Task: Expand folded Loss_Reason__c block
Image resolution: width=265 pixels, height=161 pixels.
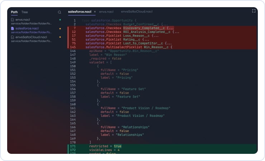Action: 155,36
